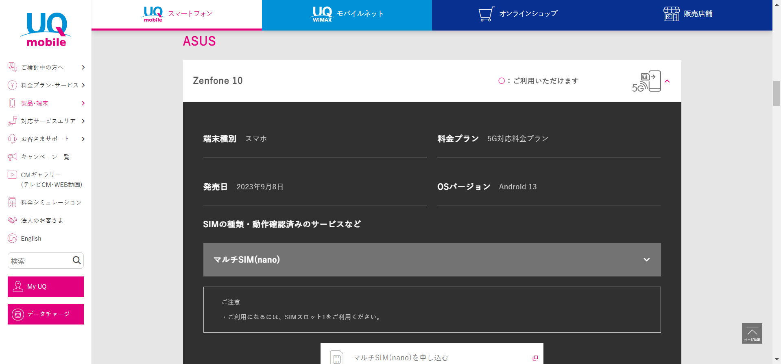
Task: Click the yen icon beside 料金プラン・サービス
Action: click(12, 85)
